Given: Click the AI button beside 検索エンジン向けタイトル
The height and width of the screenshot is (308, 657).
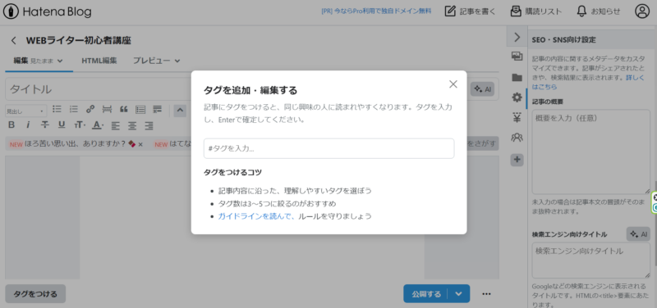Looking at the screenshot, I should pos(638,234).
